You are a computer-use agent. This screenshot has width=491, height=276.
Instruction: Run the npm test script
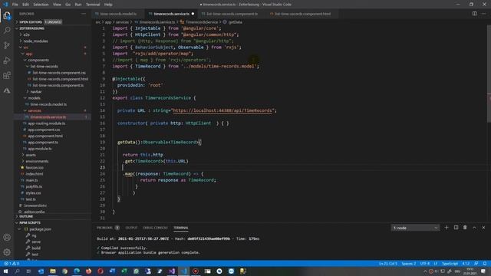(35, 255)
